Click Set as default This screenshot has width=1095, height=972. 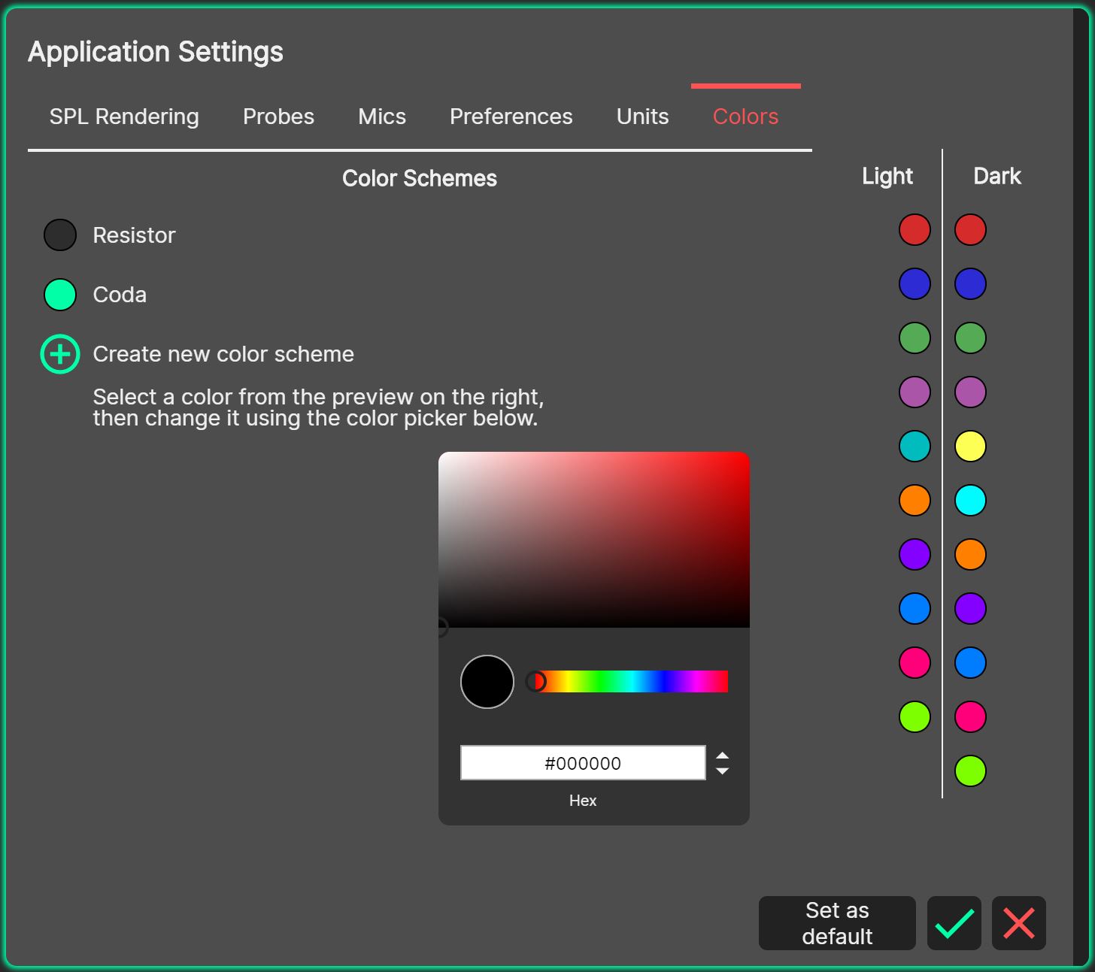point(836,923)
